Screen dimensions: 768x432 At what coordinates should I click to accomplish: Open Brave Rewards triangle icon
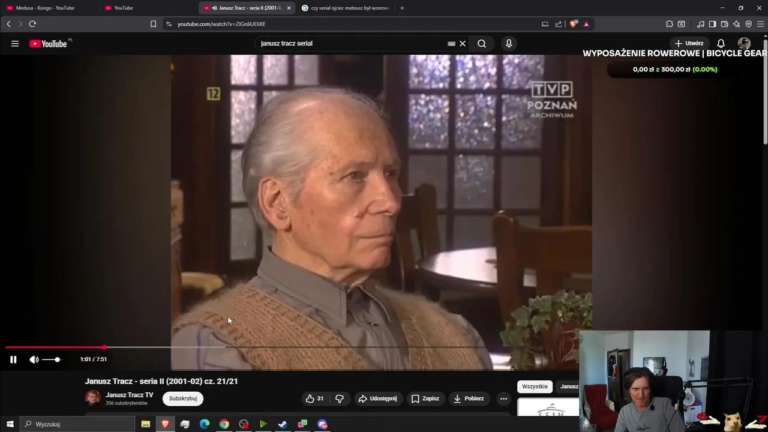click(586, 24)
